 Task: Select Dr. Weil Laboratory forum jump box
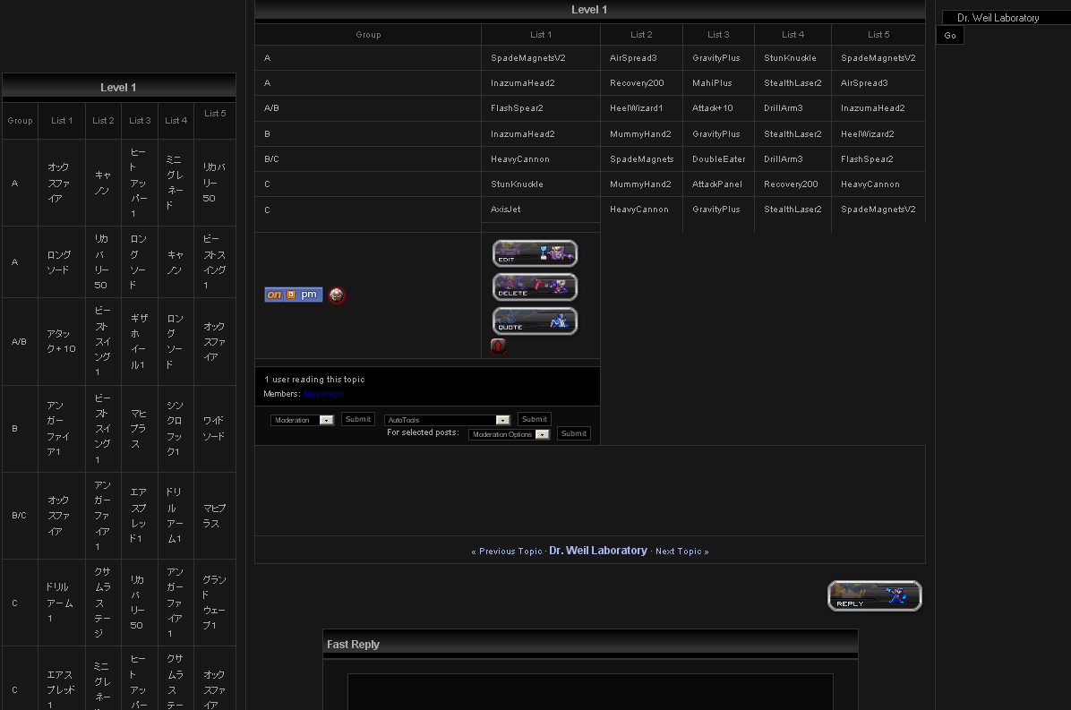click(x=1006, y=18)
